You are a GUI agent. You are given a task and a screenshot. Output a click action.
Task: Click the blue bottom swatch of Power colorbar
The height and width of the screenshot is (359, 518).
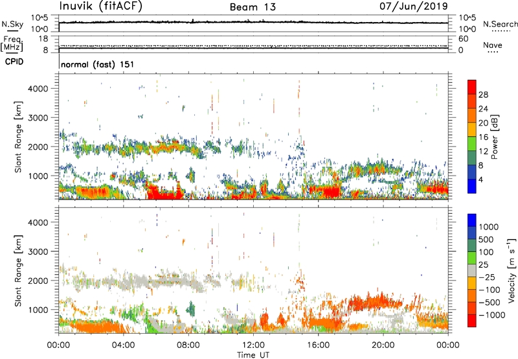[x=472, y=186]
